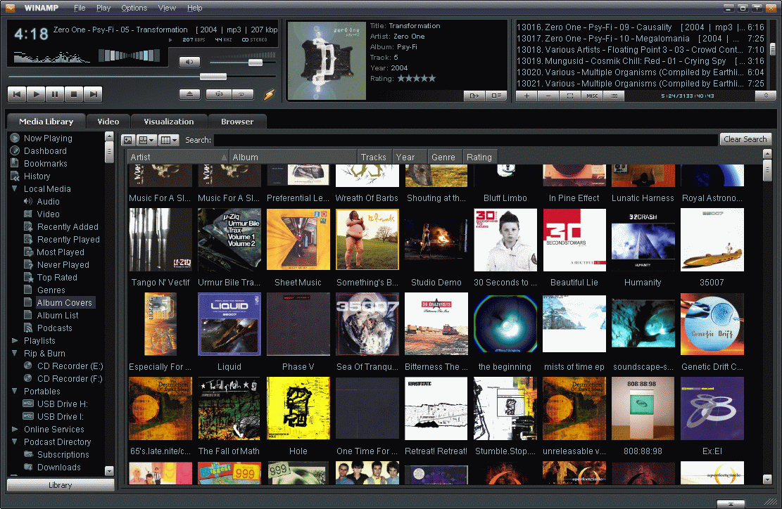Switch to the Visualization tab
782x509 pixels.
[168, 122]
